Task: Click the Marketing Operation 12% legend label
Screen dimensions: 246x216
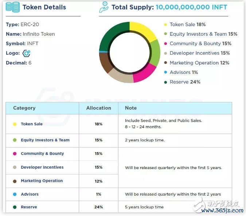Action: point(199,63)
